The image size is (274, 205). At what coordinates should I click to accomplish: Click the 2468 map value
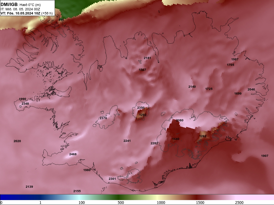tap(73, 154)
